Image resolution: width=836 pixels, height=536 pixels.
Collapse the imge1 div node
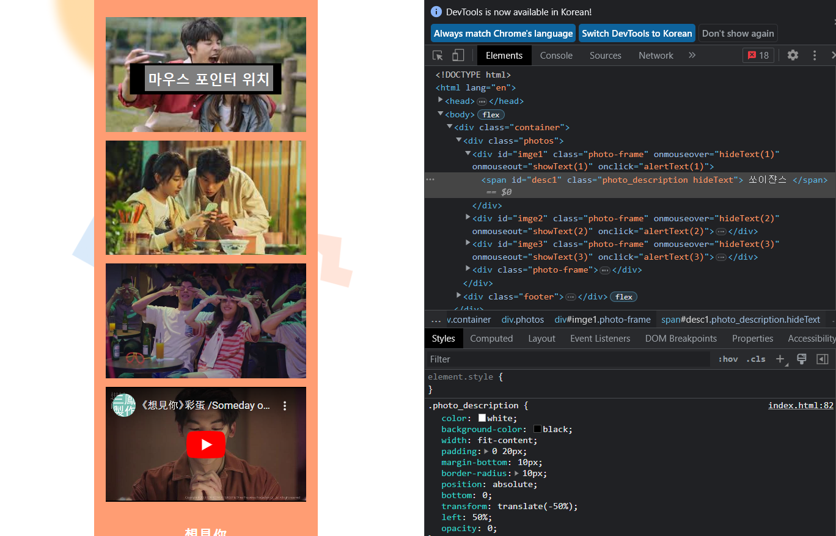coord(468,153)
